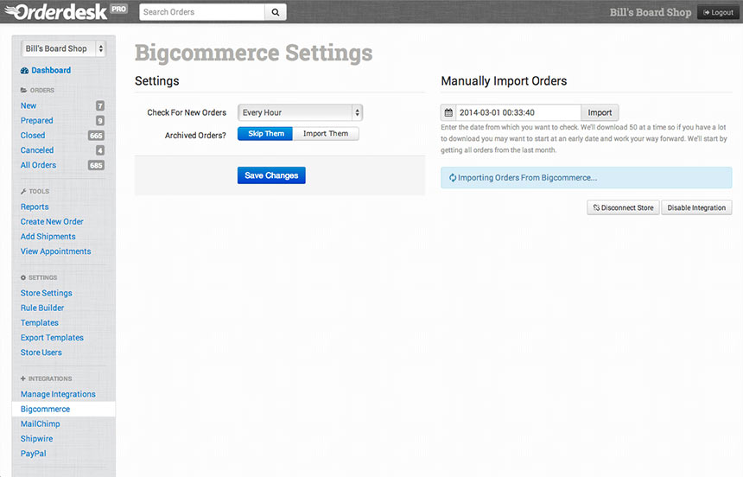
Task: Click the Logout button
Action: tap(718, 13)
